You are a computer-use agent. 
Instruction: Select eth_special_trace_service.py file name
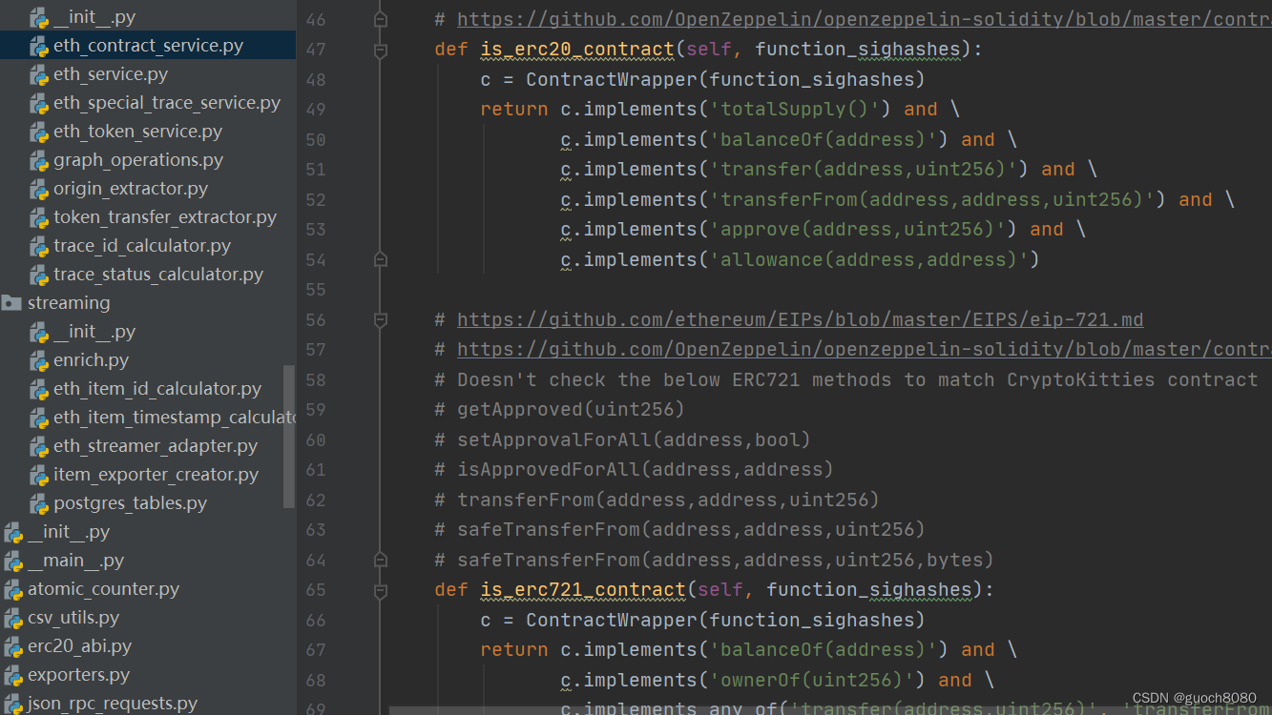point(167,103)
